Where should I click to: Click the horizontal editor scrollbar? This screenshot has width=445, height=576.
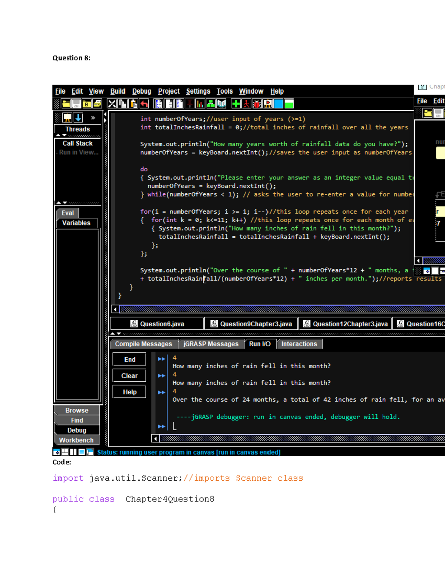[x=260, y=309]
